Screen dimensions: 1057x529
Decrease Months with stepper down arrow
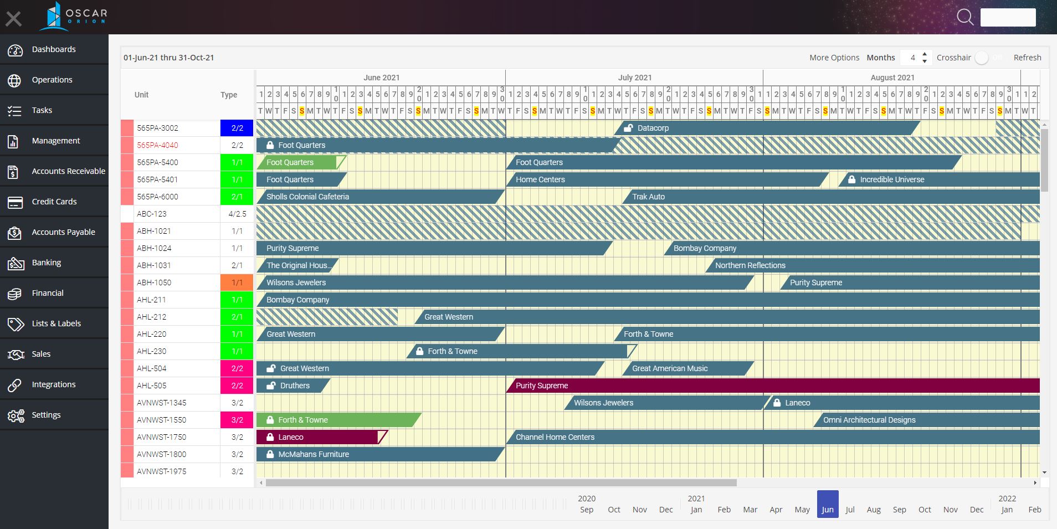click(925, 61)
